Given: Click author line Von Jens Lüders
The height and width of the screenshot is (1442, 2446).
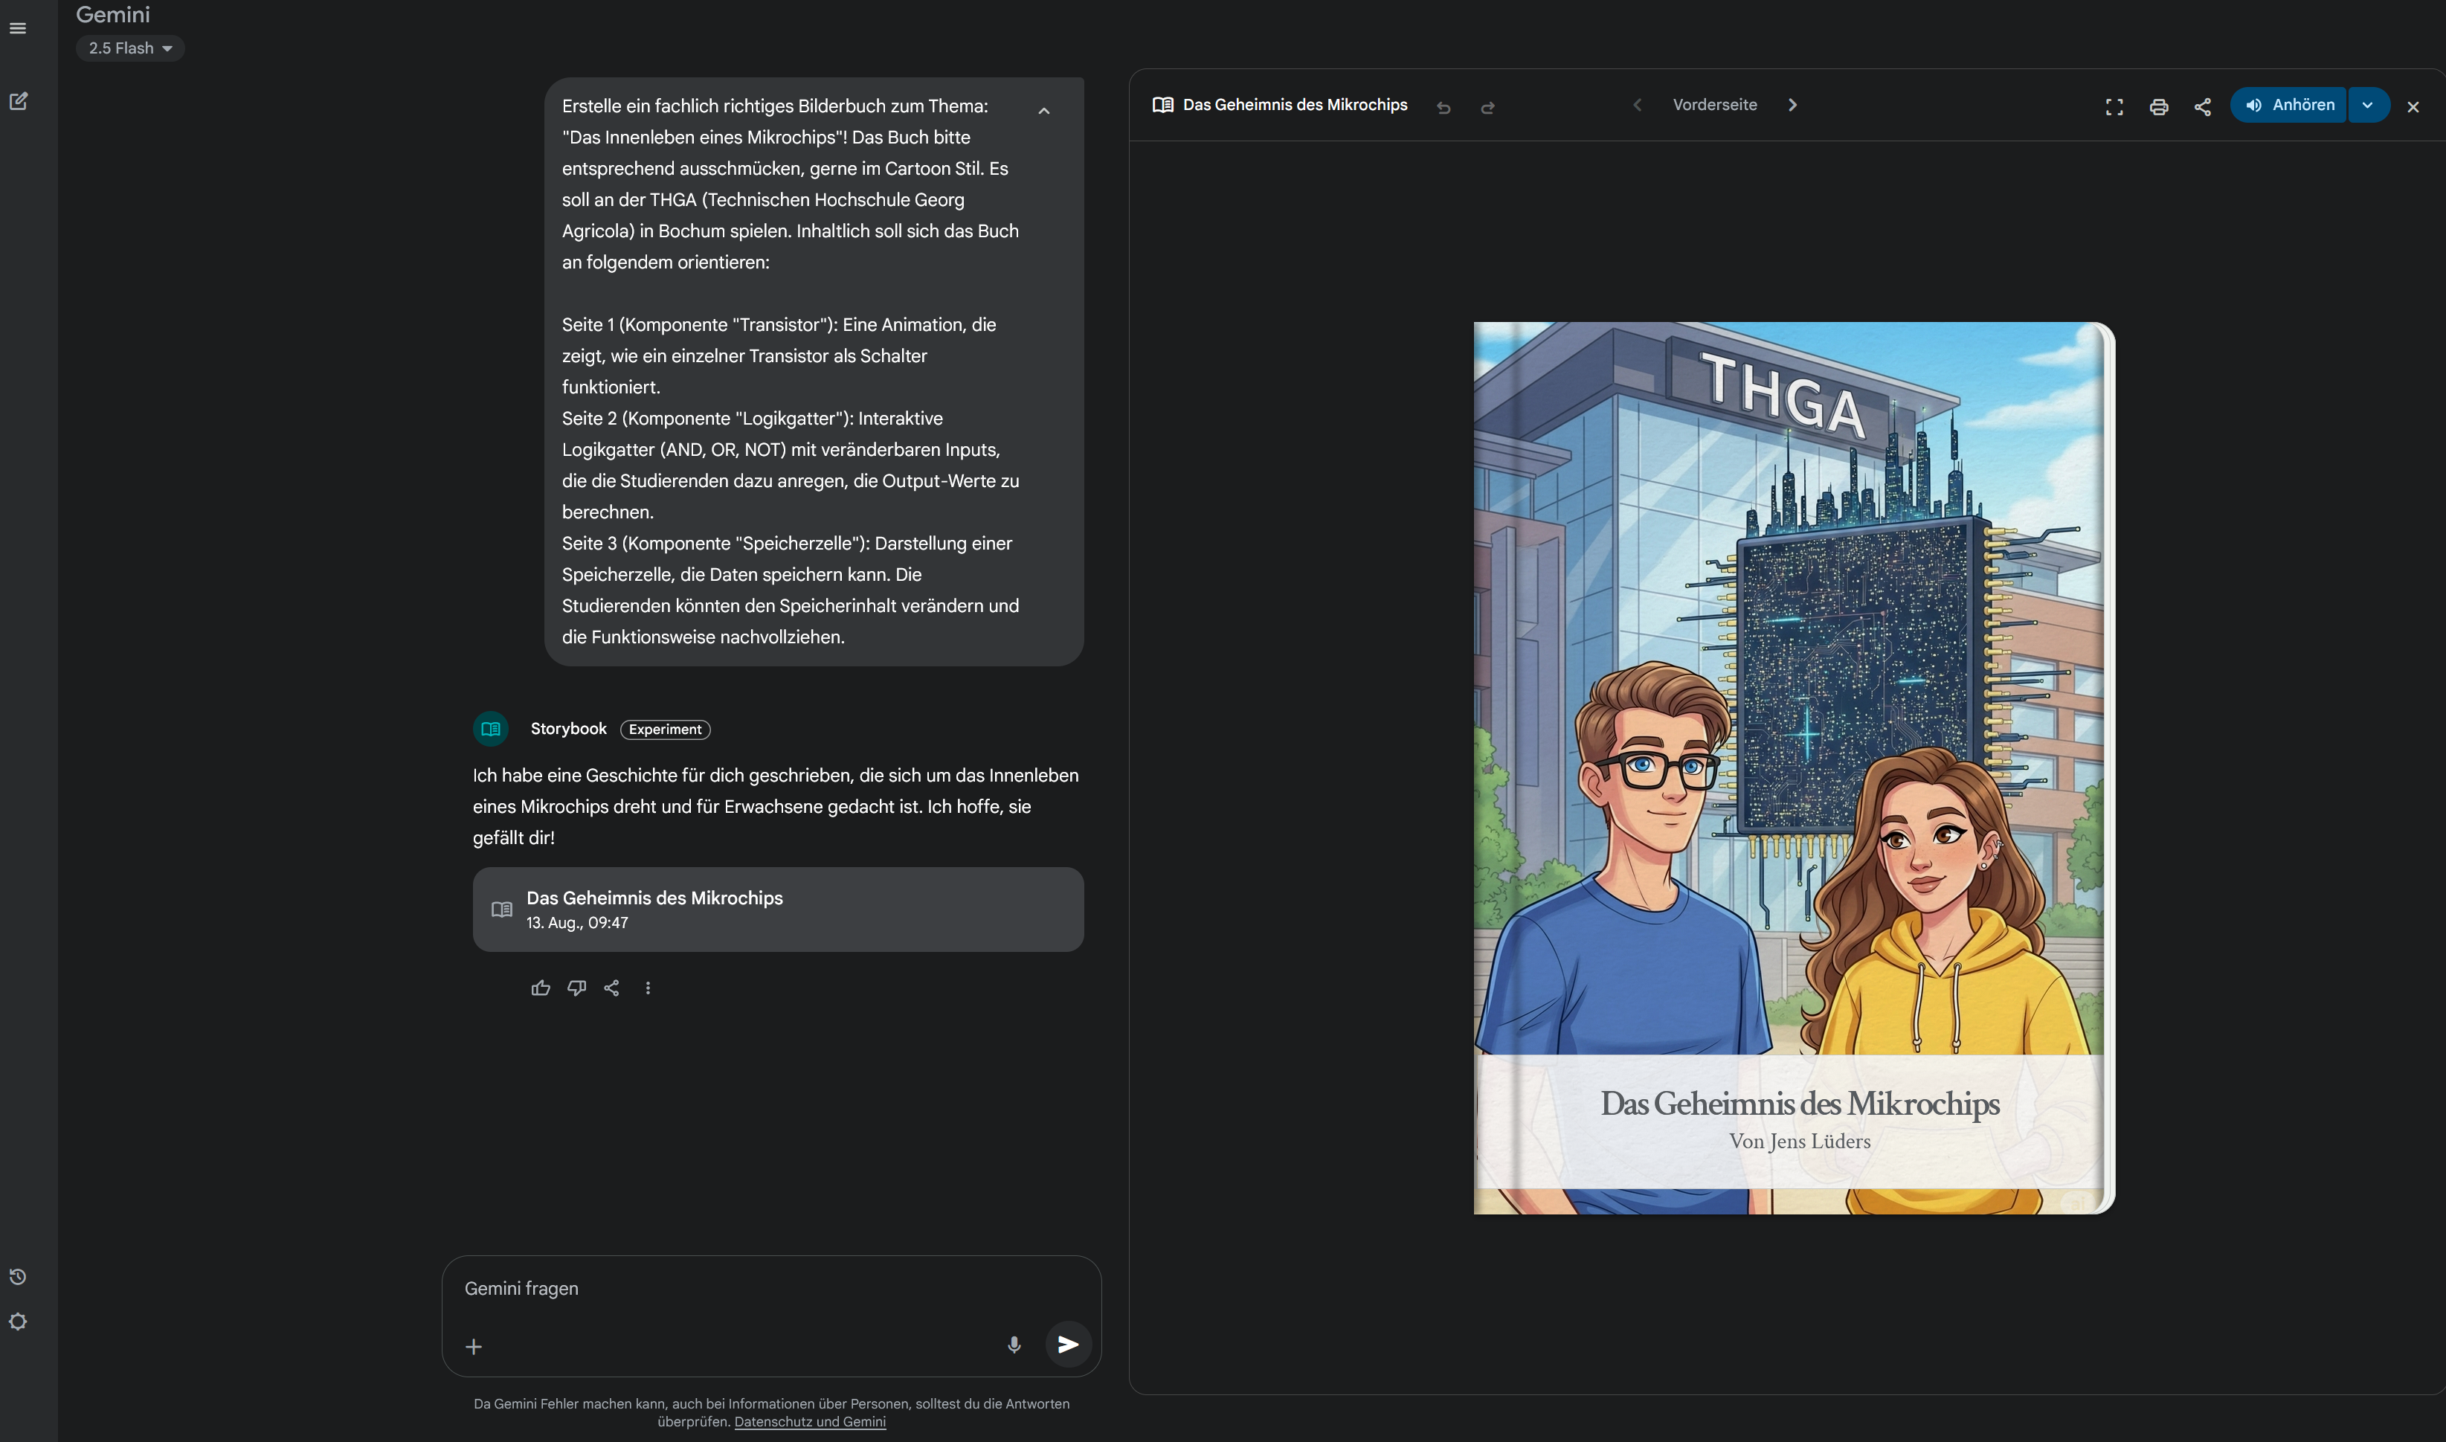Looking at the screenshot, I should [x=1799, y=1142].
